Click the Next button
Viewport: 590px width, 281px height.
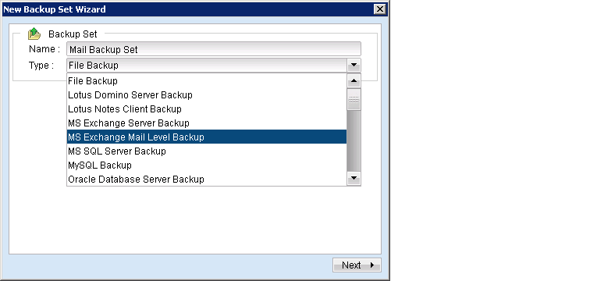pos(357,265)
